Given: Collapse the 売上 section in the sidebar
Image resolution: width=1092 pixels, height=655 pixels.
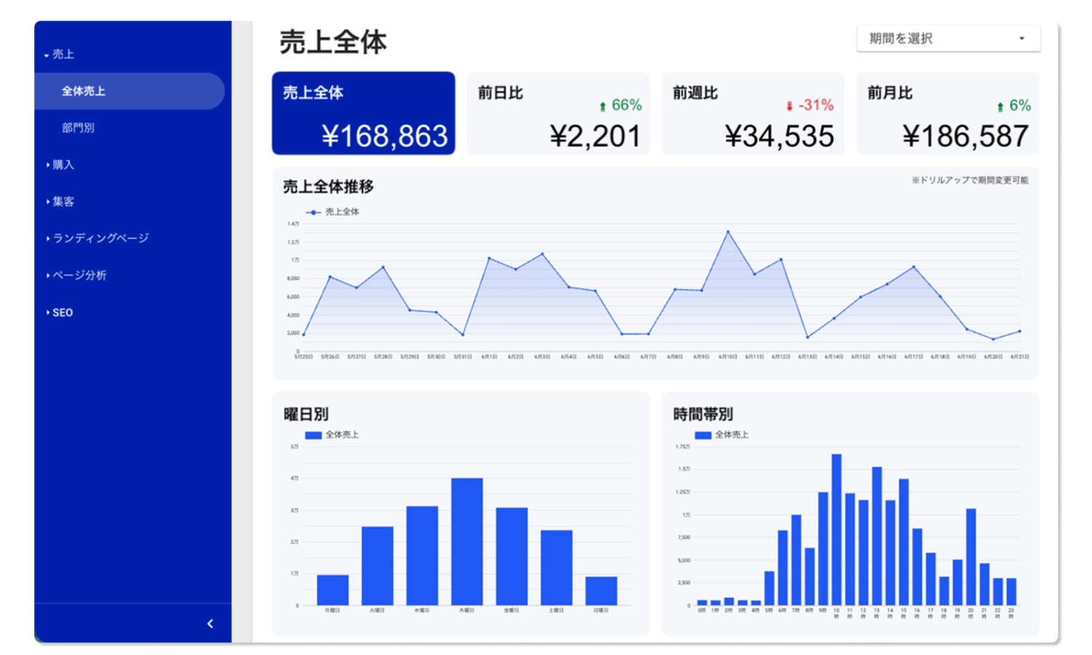Looking at the screenshot, I should click(59, 55).
